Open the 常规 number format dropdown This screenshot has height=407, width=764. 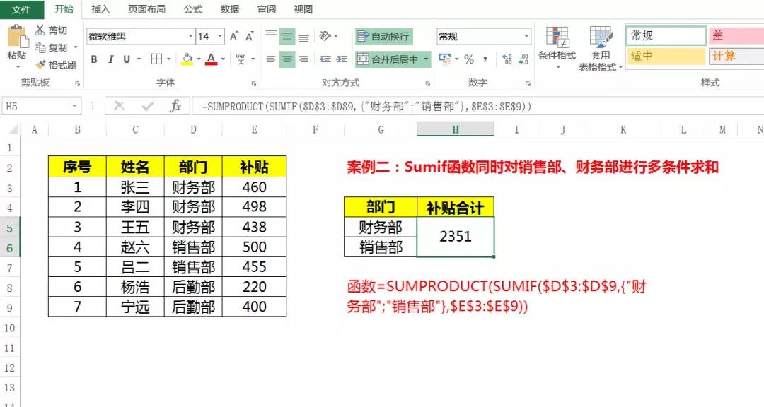point(483,35)
